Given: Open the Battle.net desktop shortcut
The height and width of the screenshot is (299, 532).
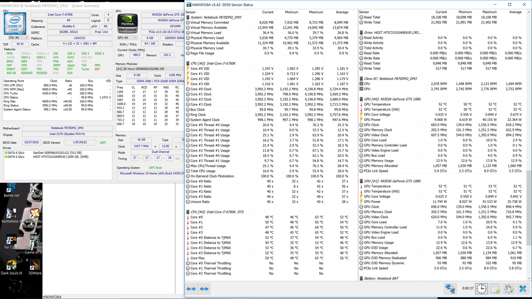Looking at the screenshot, I should click(x=11, y=190).
